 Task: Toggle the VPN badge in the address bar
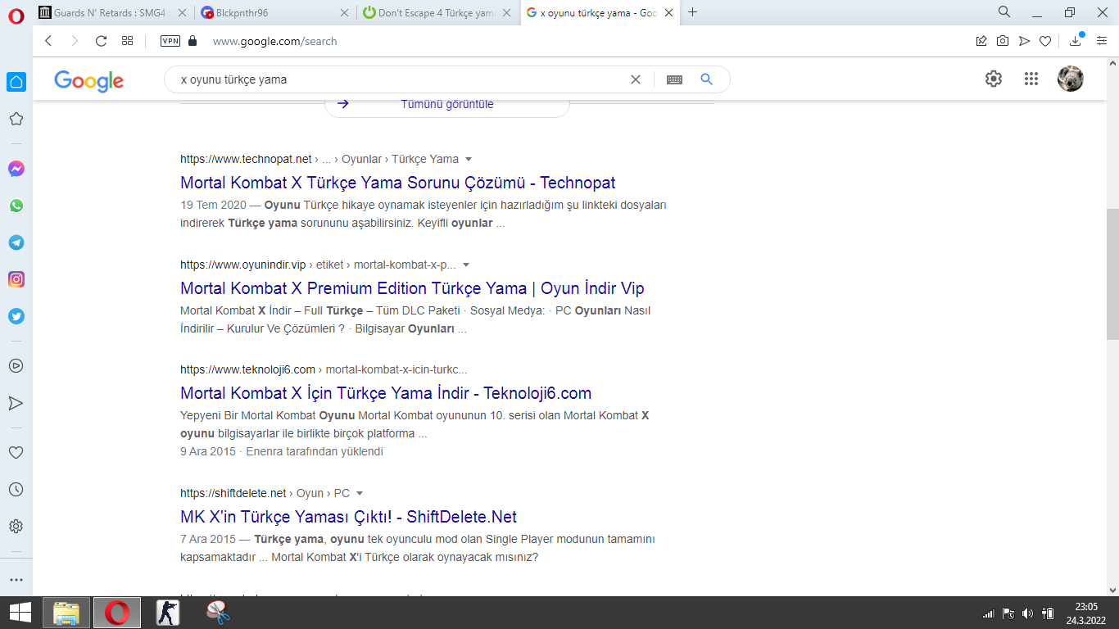click(170, 41)
